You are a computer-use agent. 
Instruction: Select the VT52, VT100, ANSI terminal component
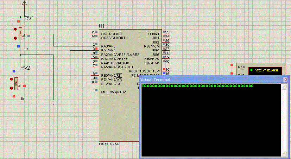(265, 70)
